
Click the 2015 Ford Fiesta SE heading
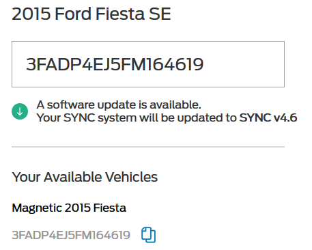coord(91,14)
